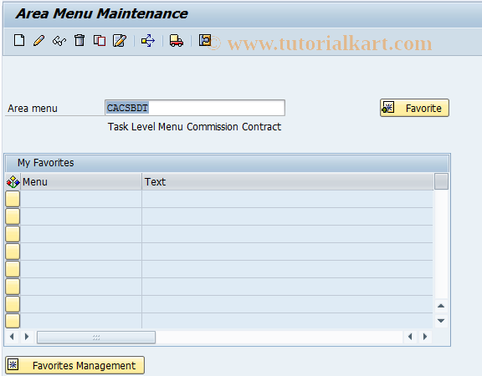Image resolution: width=482 pixels, height=376 pixels.
Task: Click the Area menu input field
Action: click(x=195, y=108)
